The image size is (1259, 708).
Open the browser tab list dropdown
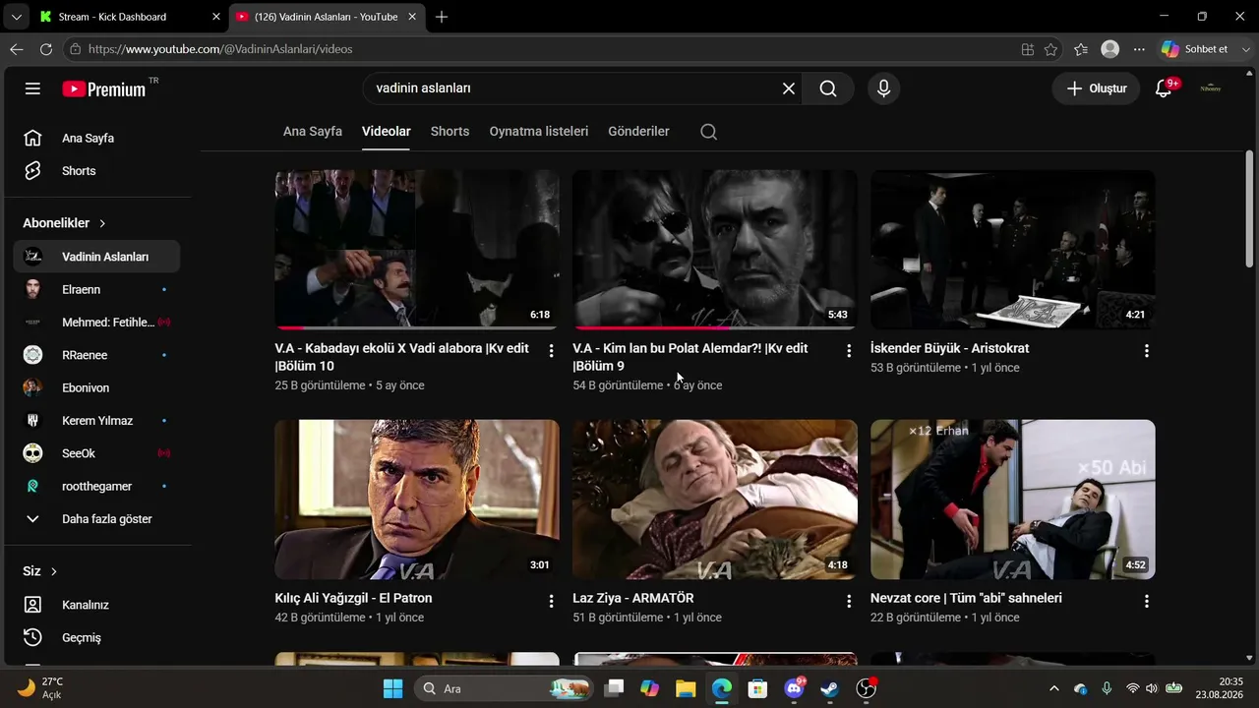[x=16, y=17]
